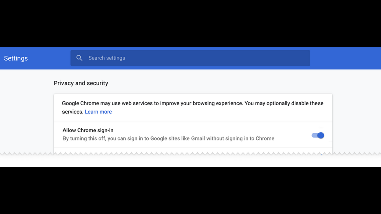Screen dimensions: 381x214
Task: Click empty space right of Privacy heading
Action: [217, 83]
